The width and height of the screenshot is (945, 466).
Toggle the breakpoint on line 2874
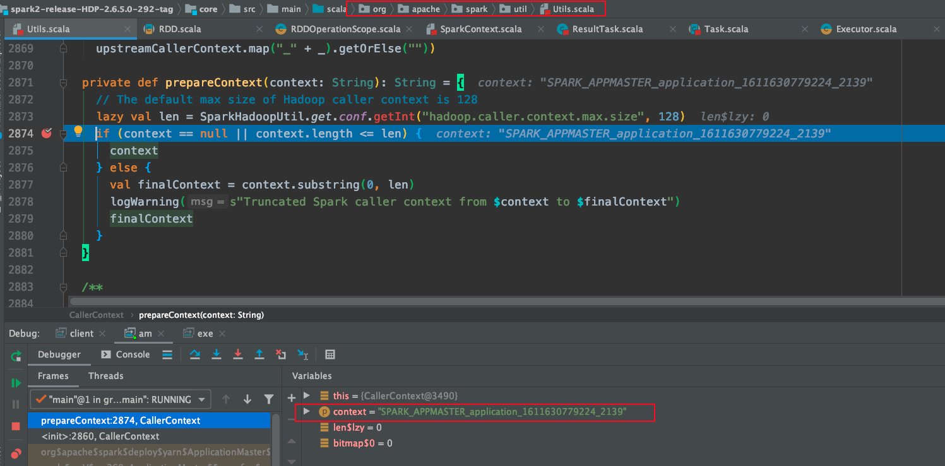(x=46, y=133)
